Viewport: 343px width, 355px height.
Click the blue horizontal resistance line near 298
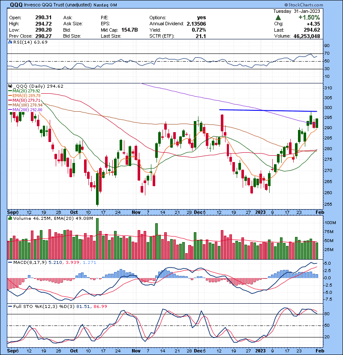pyautogui.click(x=268, y=110)
